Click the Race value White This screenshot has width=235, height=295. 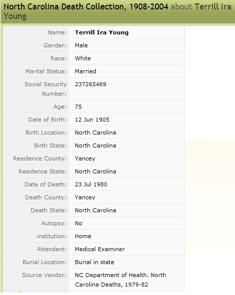coord(83,58)
